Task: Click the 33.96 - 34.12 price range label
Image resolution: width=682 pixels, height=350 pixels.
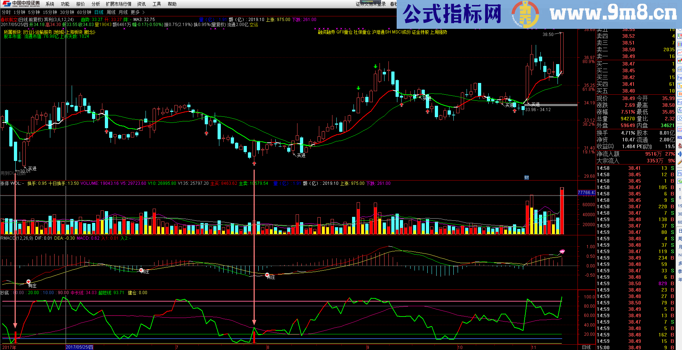Action: (538, 110)
